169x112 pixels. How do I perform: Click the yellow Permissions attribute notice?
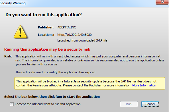(x=90, y=83)
